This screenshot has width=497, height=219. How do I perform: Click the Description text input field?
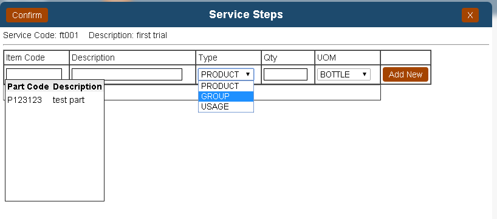[x=127, y=74]
